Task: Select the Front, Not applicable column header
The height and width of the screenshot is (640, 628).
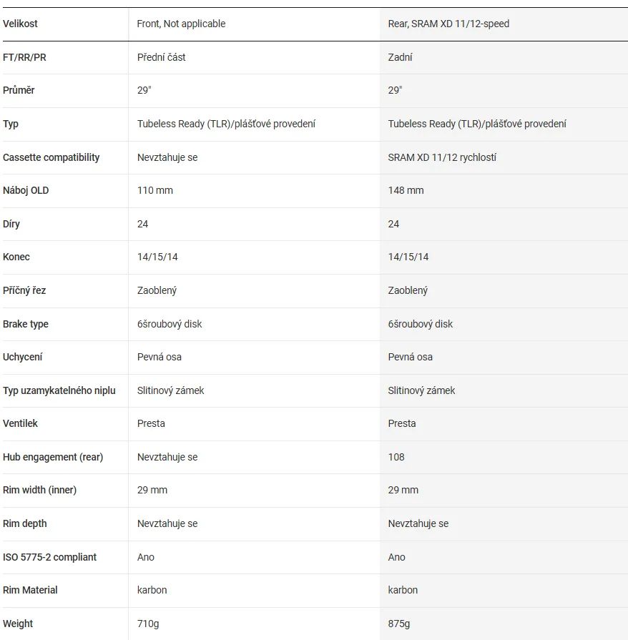Action: [x=181, y=24]
